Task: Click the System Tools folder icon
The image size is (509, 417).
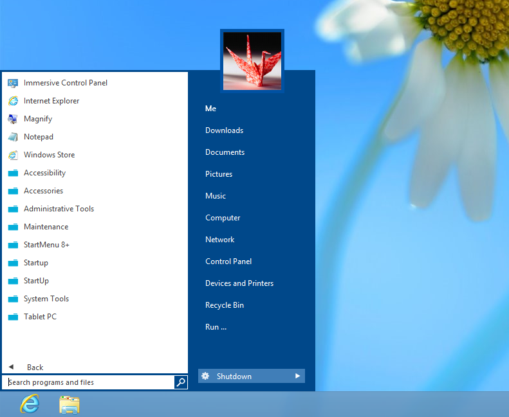Action: click(x=13, y=299)
